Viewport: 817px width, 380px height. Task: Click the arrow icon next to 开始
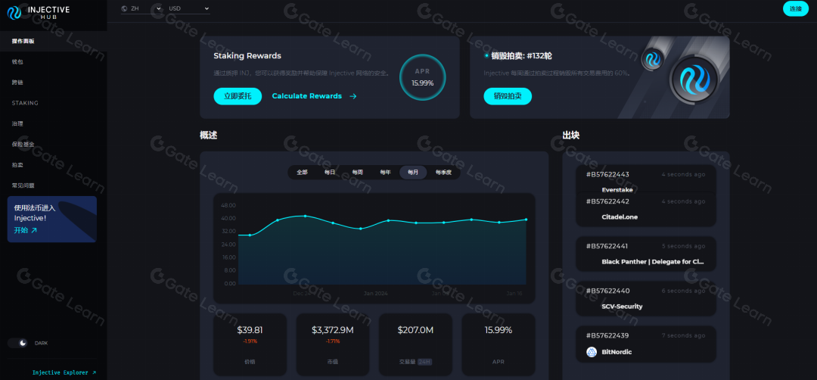[x=34, y=230]
